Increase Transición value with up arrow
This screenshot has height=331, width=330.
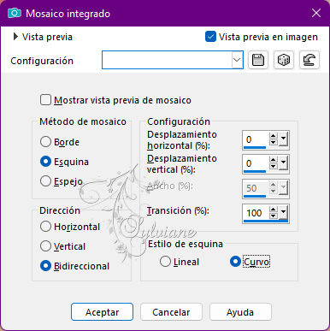click(x=274, y=210)
